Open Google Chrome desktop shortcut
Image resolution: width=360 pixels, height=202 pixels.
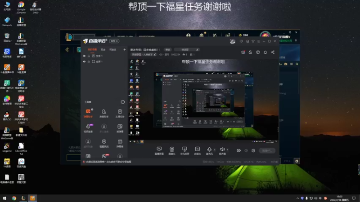pos(21,7)
